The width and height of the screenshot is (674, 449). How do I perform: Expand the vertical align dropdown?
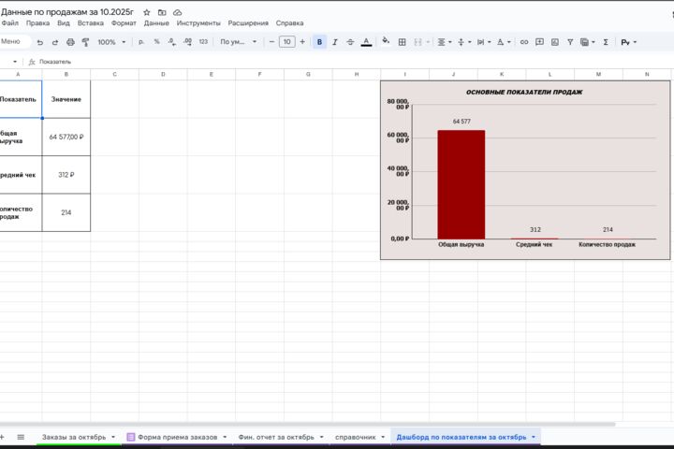469,42
